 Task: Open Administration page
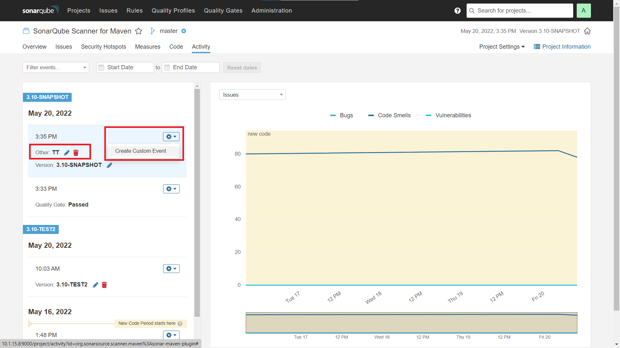click(x=272, y=11)
